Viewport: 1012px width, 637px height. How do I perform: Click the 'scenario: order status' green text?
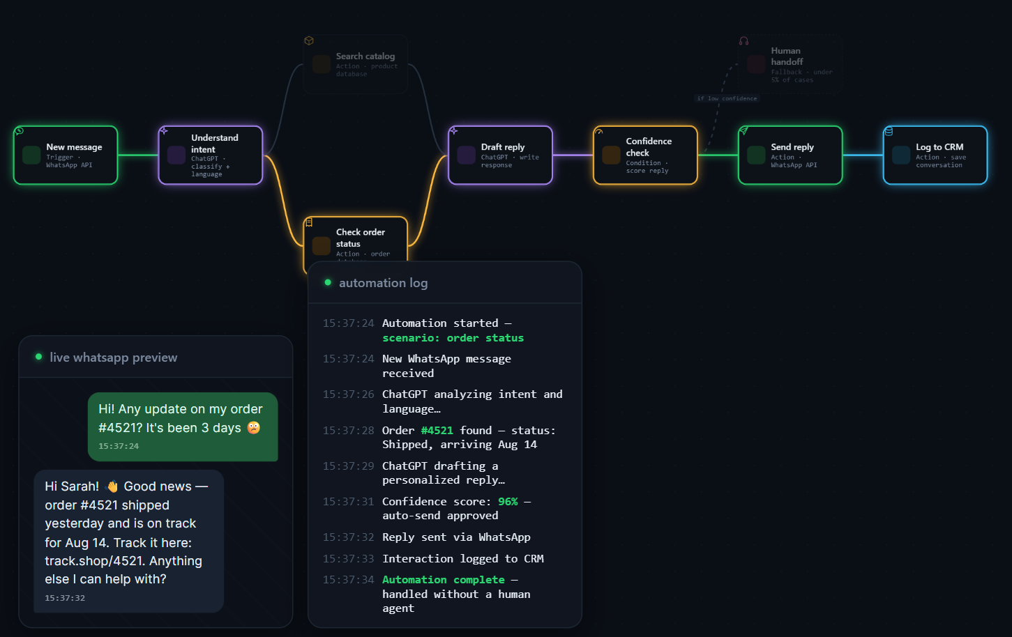453,338
